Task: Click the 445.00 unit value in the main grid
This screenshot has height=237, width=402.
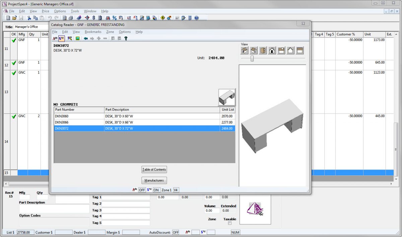Action: 380,116
